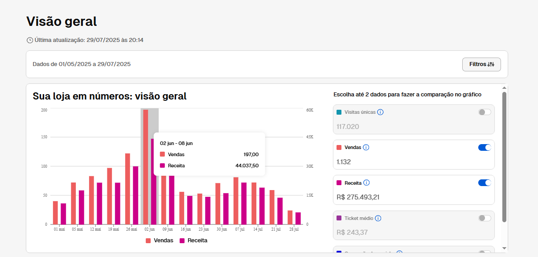
Task: Click the teal square icon on the Visitas únicas card
Action: coord(339,112)
